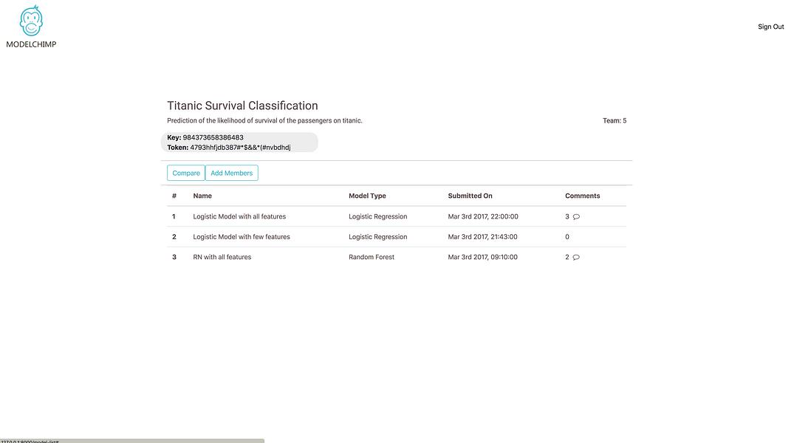This screenshot has width=794, height=443.
Task: Click the Compare button
Action: pyautogui.click(x=186, y=173)
